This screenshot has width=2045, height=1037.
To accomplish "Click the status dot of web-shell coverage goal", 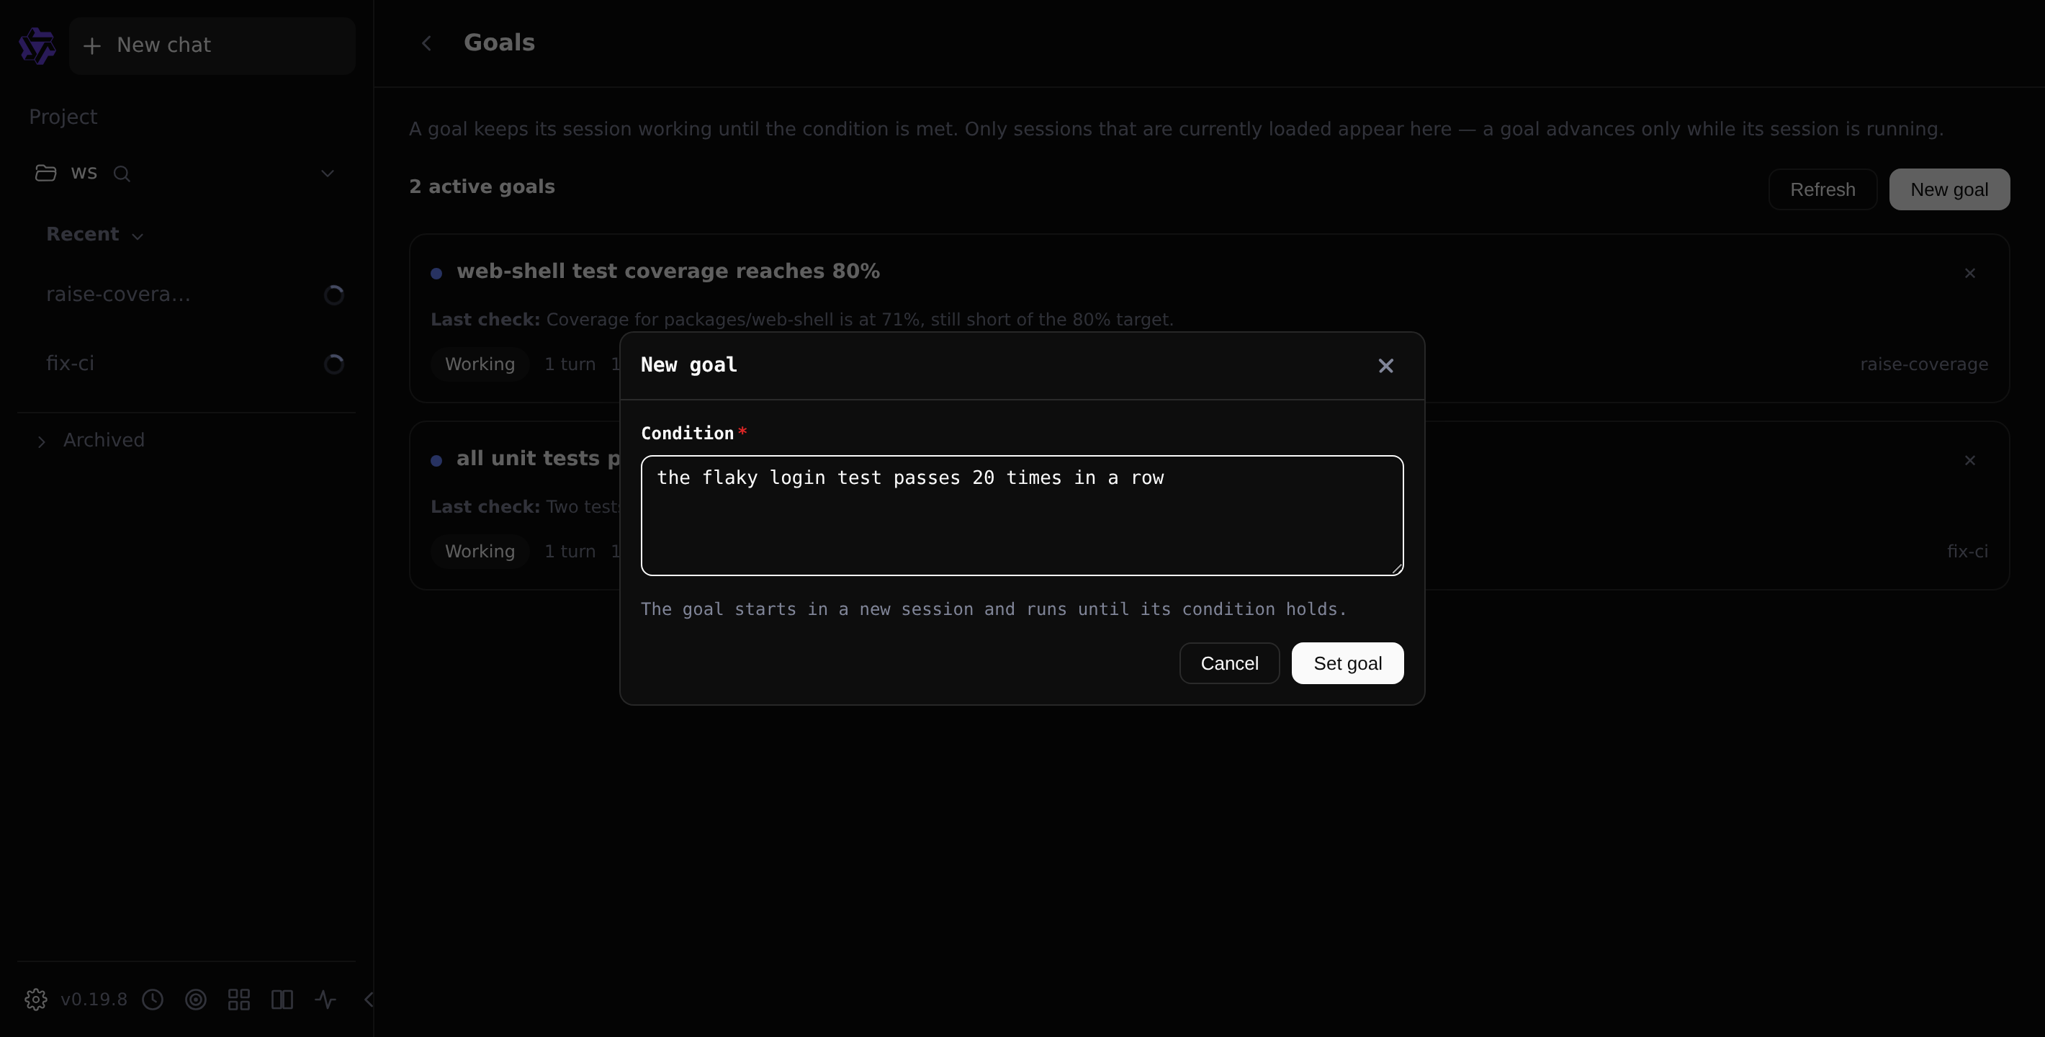I will pyautogui.click(x=436, y=273).
